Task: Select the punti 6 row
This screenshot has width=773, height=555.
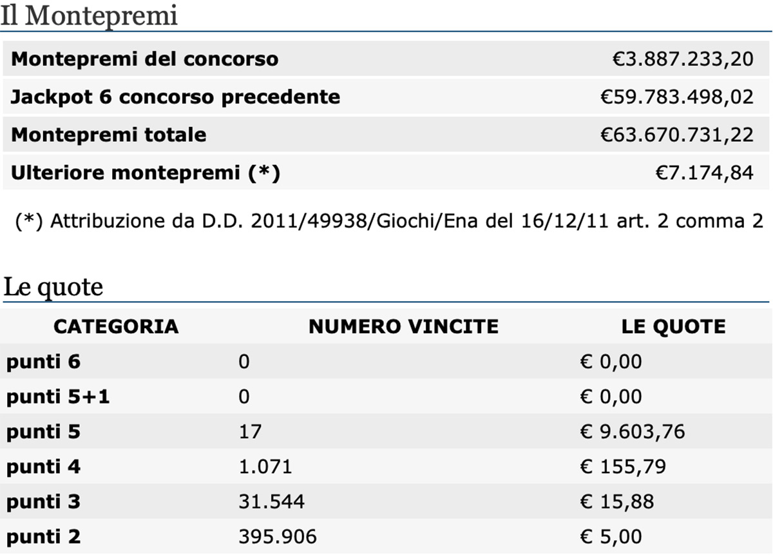Action: (386, 362)
